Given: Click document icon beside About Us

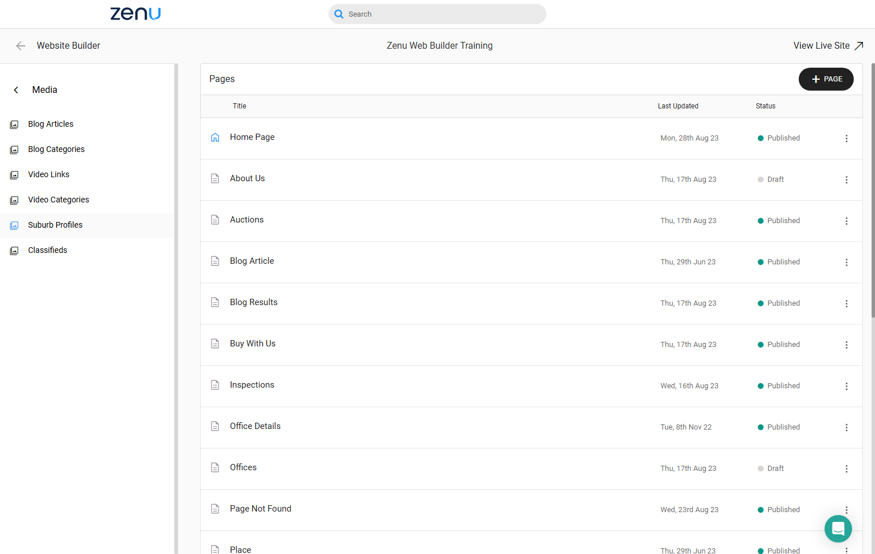Looking at the screenshot, I should pyautogui.click(x=215, y=178).
